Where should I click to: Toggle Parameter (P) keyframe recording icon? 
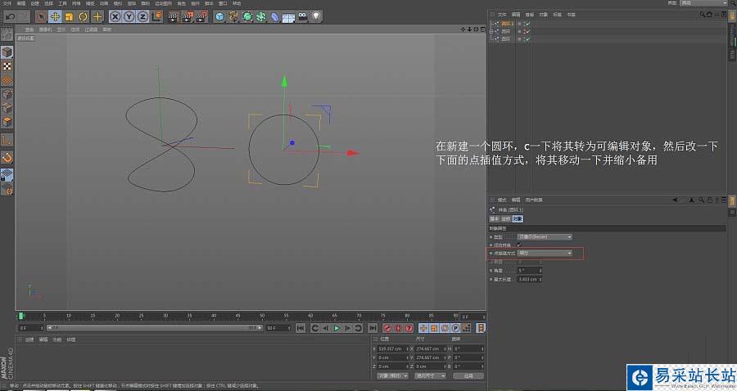pos(455,328)
